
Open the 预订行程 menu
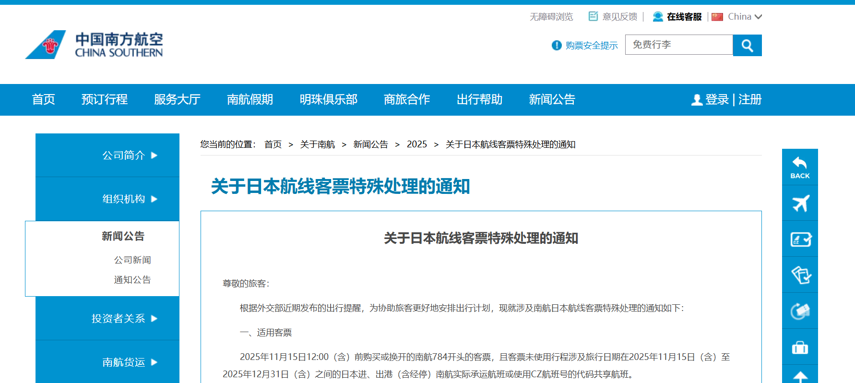pyautogui.click(x=105, y=99)
